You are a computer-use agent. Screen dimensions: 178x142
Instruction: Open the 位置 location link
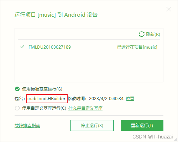[x=130, y=99]
